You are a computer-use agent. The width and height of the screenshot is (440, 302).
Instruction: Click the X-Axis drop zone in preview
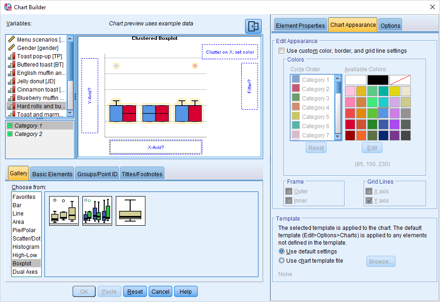pos(156,147)
